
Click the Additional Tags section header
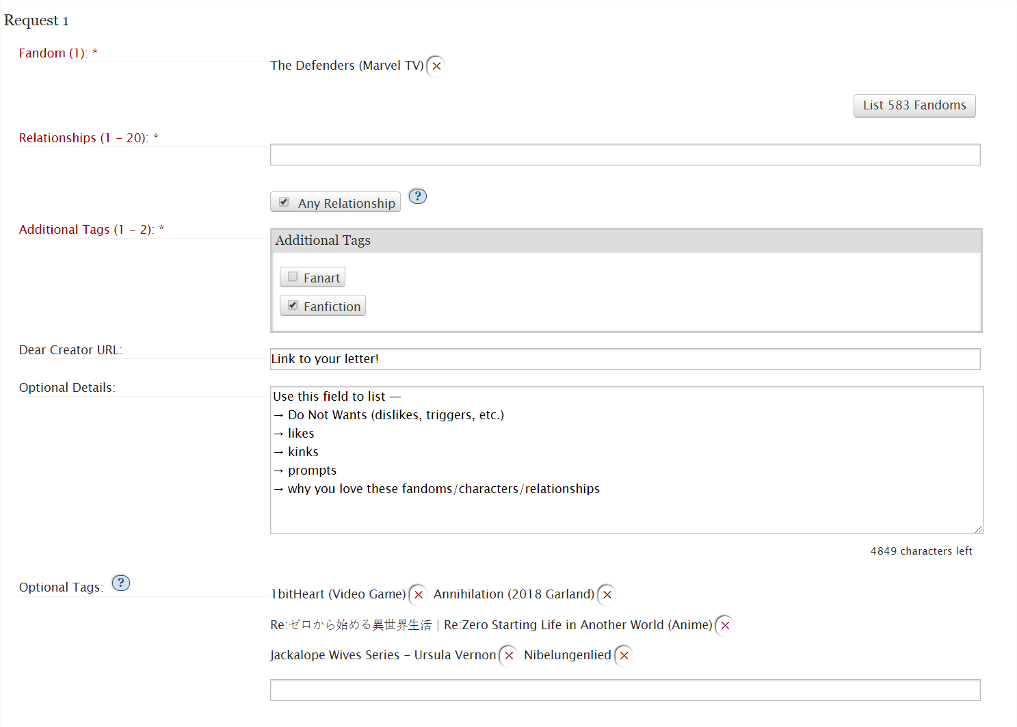pos(323,241)
